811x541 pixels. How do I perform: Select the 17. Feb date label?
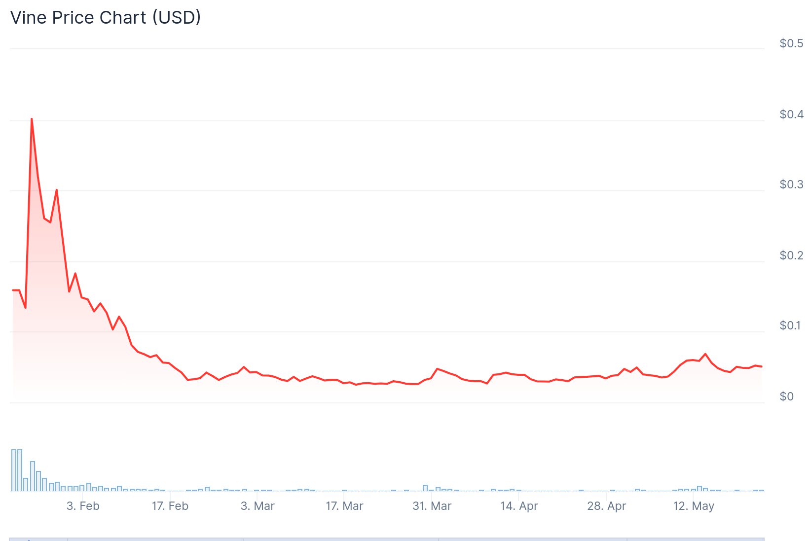click(170, 506)
